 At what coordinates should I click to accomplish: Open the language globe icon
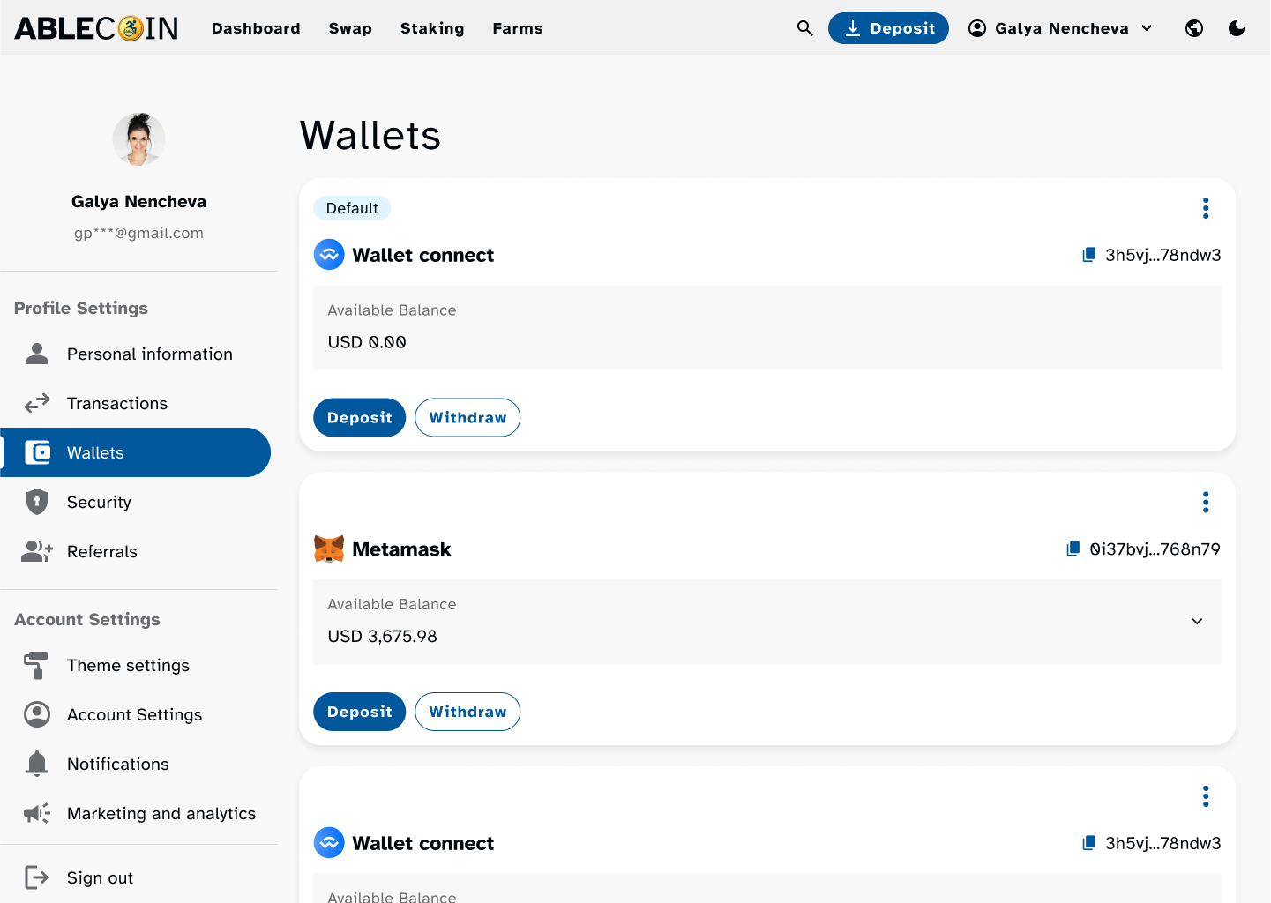tap(1194, 28)
